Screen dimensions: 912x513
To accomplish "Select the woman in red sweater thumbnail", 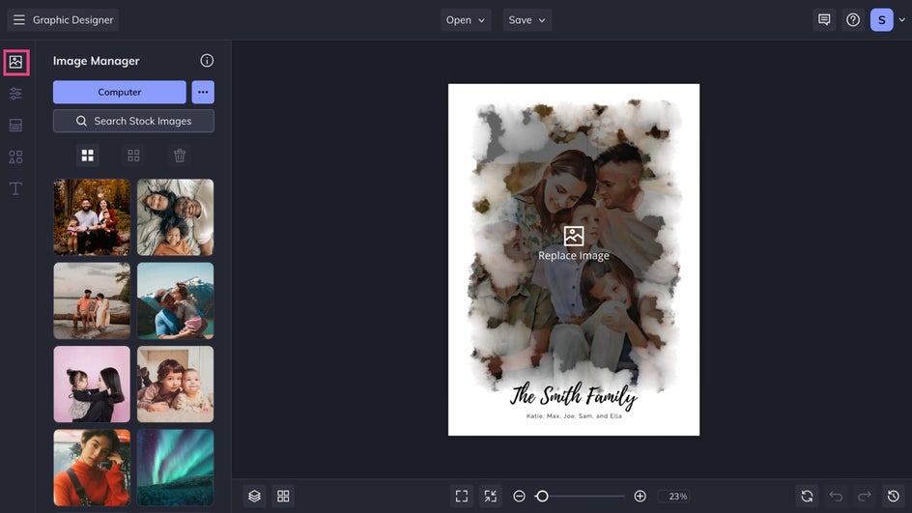I will pos(92,468).
